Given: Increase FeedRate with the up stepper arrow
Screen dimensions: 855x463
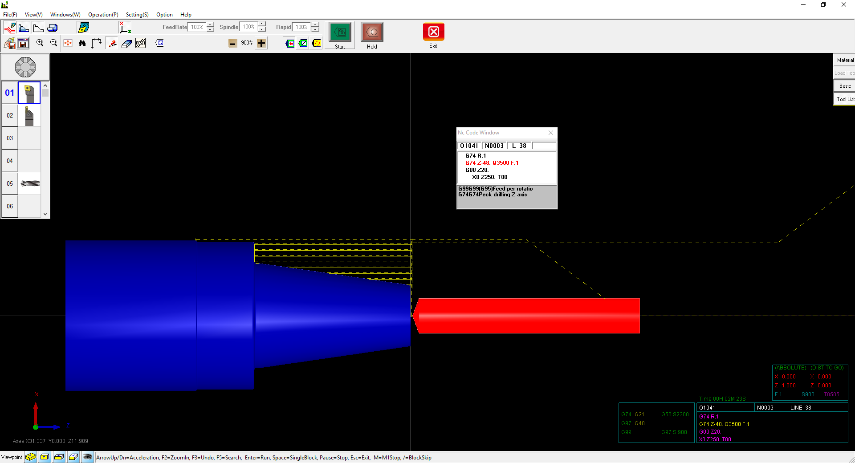Looking at the screenshot, I should tap(210, 24).
